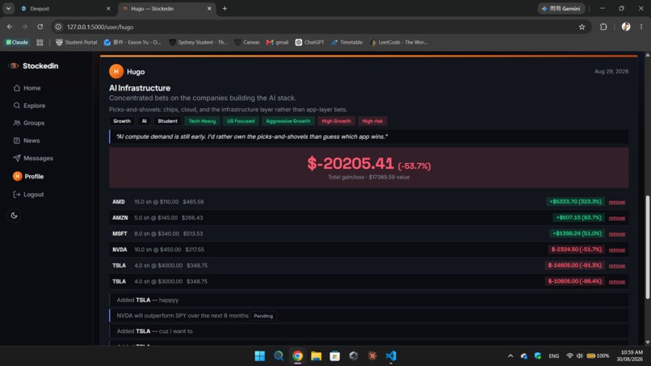Open the Chrome profile avatar
The image size is (651, 366).
click(x=626, y=27)
